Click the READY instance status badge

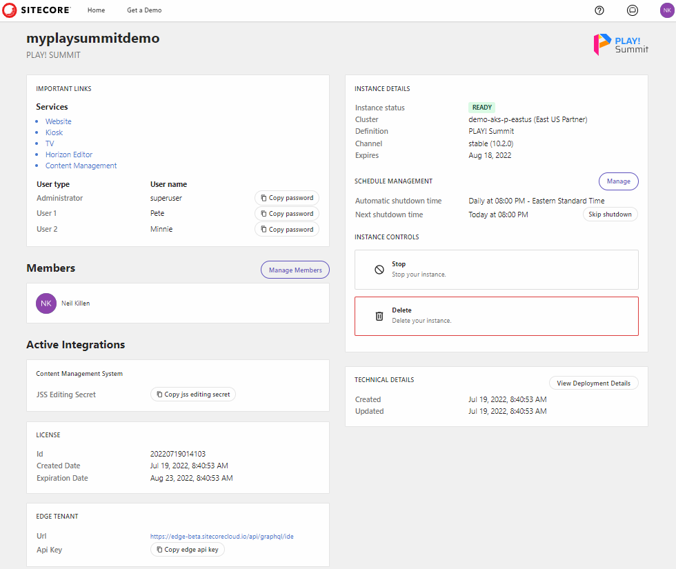click(481, 107)
